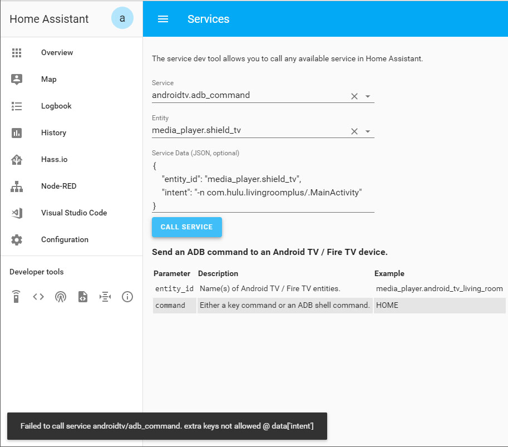
Task: Click description 'Either a key command or an ADB shell command.'
Action: coord(284,306)
